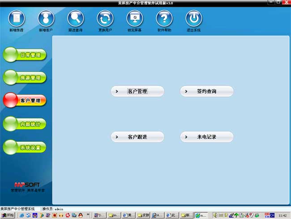Open the 签约查询 button
The height and width of the screenshot is (219, 291).
[207, 92]
